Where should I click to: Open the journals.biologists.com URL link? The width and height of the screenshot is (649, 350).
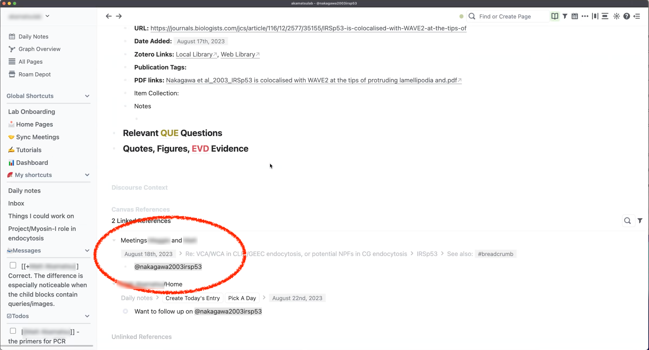point(308,28)
